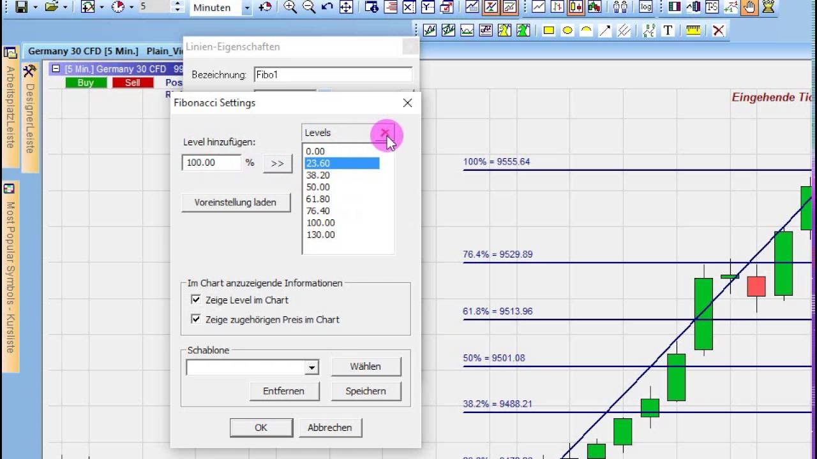Screen dimensions: 817x459
Task: Select the line chart type icon
Action: coord(539,8)
